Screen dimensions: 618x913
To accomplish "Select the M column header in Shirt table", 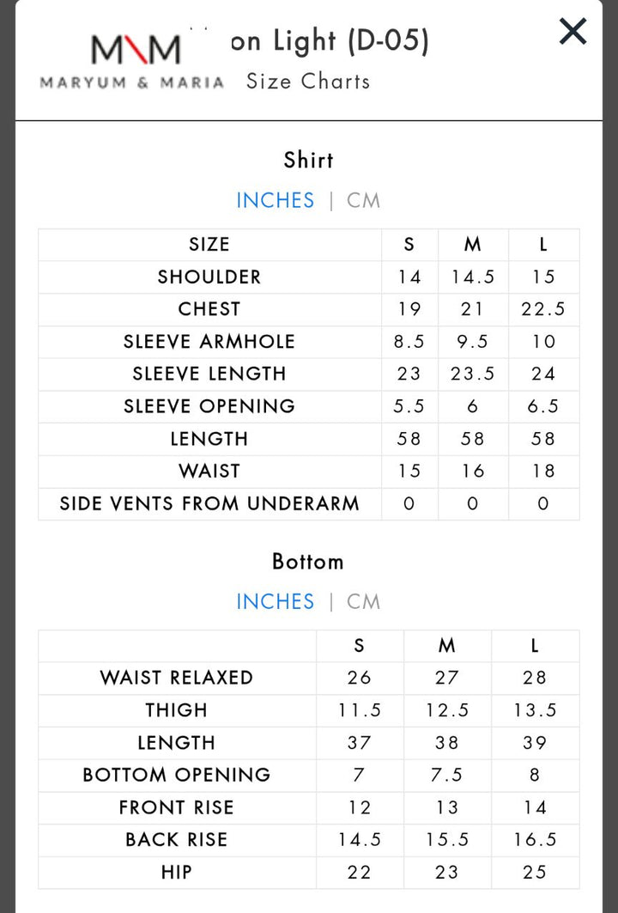I will pyautogui.click(x=473, y=245).
